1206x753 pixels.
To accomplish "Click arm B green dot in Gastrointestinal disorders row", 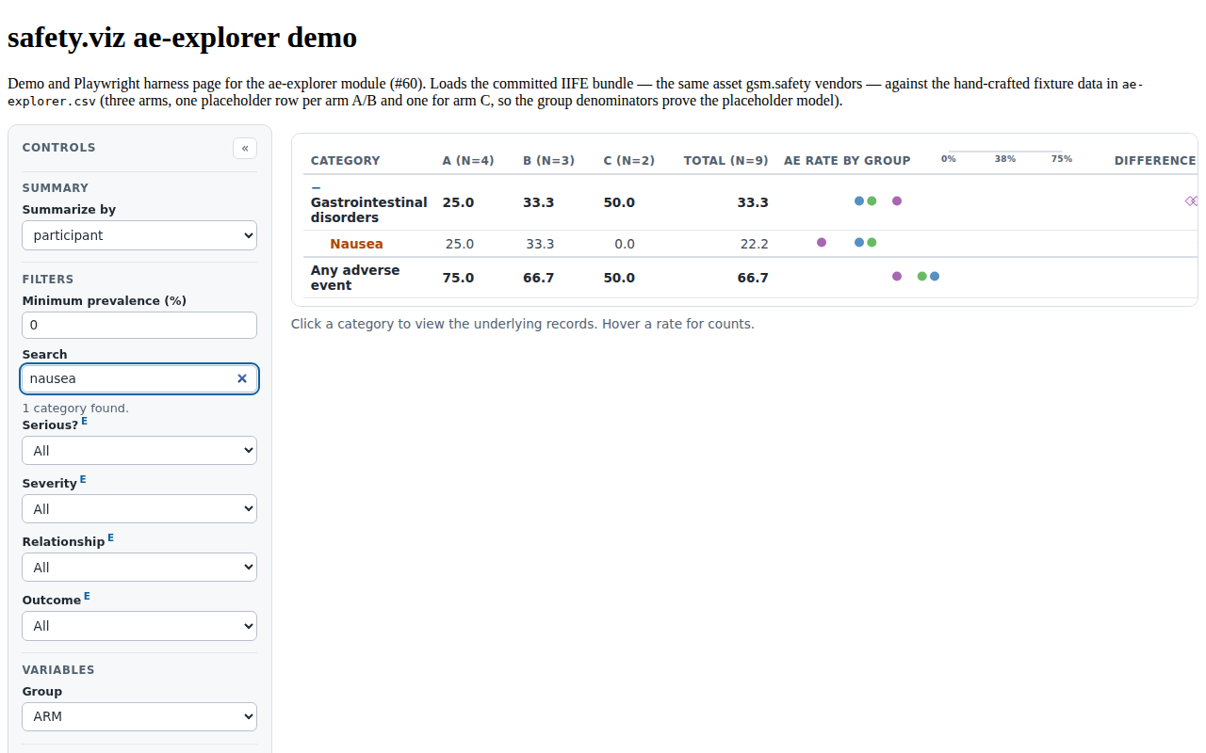I will tap(872, 200).
